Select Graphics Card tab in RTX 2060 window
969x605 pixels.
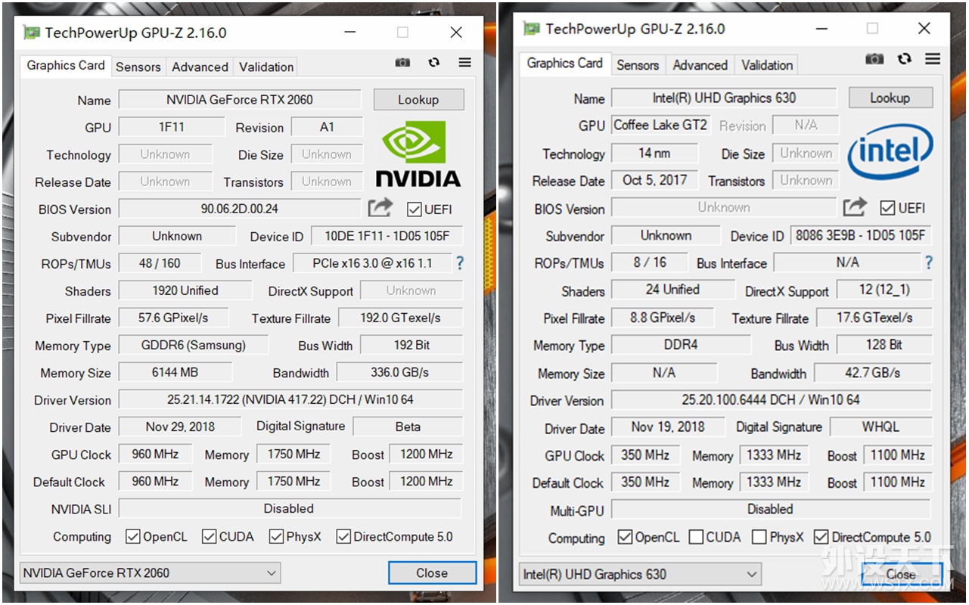[x=66, y=65]
